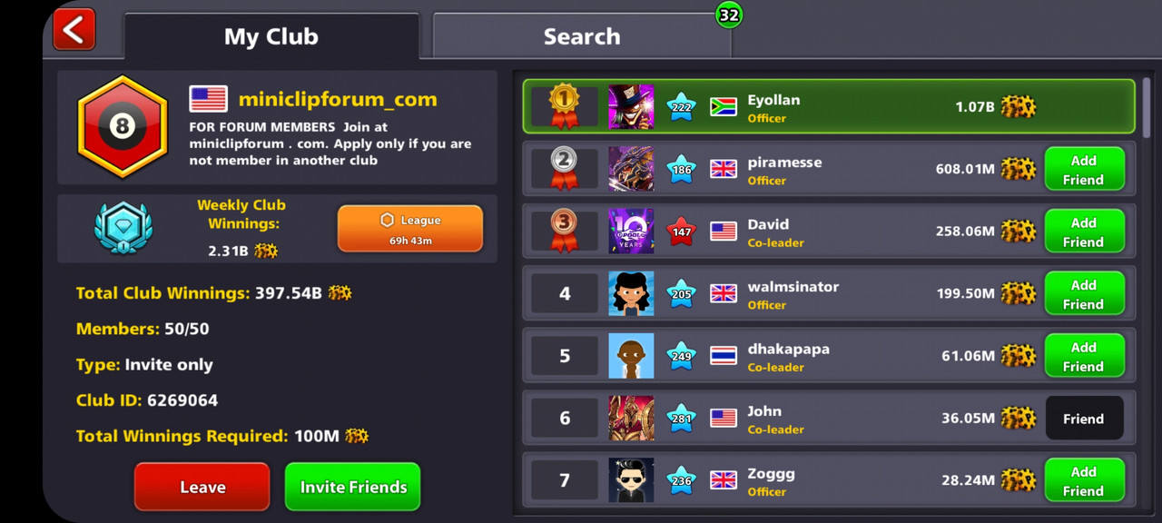Tap walmsinator's cartoon girl avatar
Image resolution: width=1162 pixels, height=523 pixels.
(631, 293)
